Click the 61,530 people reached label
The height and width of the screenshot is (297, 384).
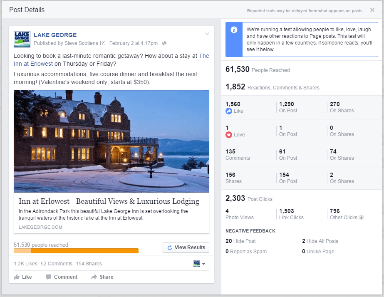point(41,245)
